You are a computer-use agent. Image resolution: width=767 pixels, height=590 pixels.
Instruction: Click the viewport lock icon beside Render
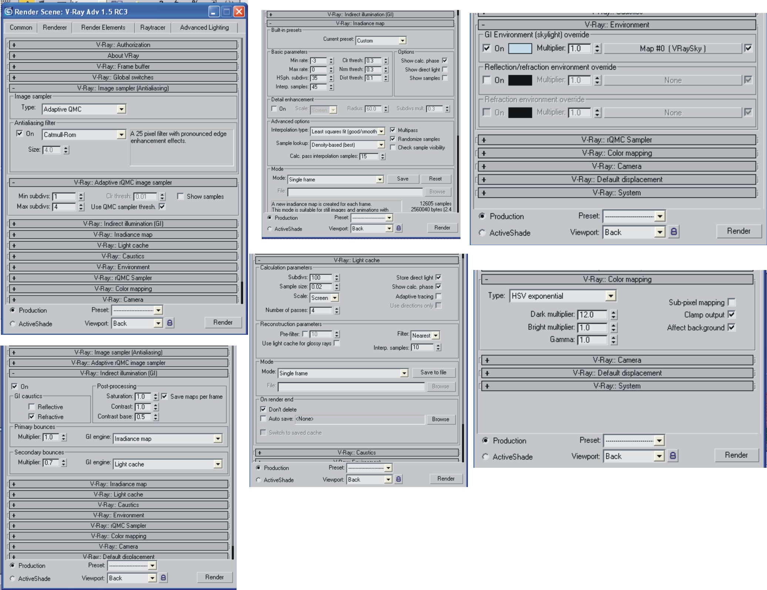click(x=170, y=323)
